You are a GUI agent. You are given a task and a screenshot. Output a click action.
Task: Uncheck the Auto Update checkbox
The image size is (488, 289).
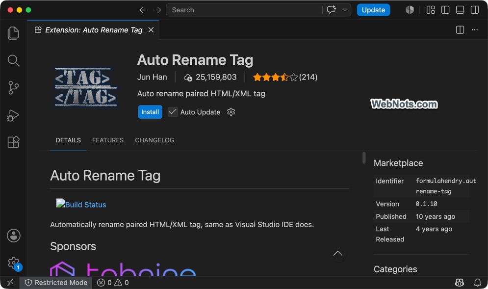click(173, 112)
